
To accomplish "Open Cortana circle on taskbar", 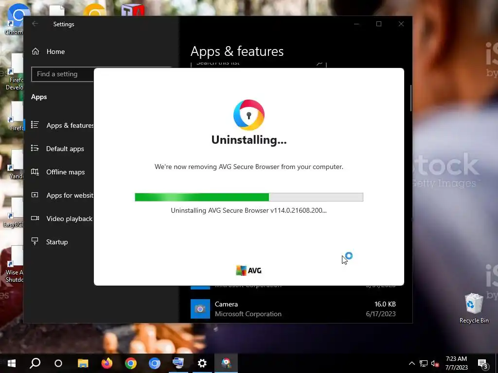I will [58, 363].
